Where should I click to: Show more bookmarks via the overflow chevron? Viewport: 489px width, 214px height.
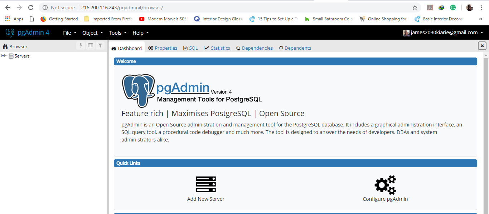click(480, 19)
